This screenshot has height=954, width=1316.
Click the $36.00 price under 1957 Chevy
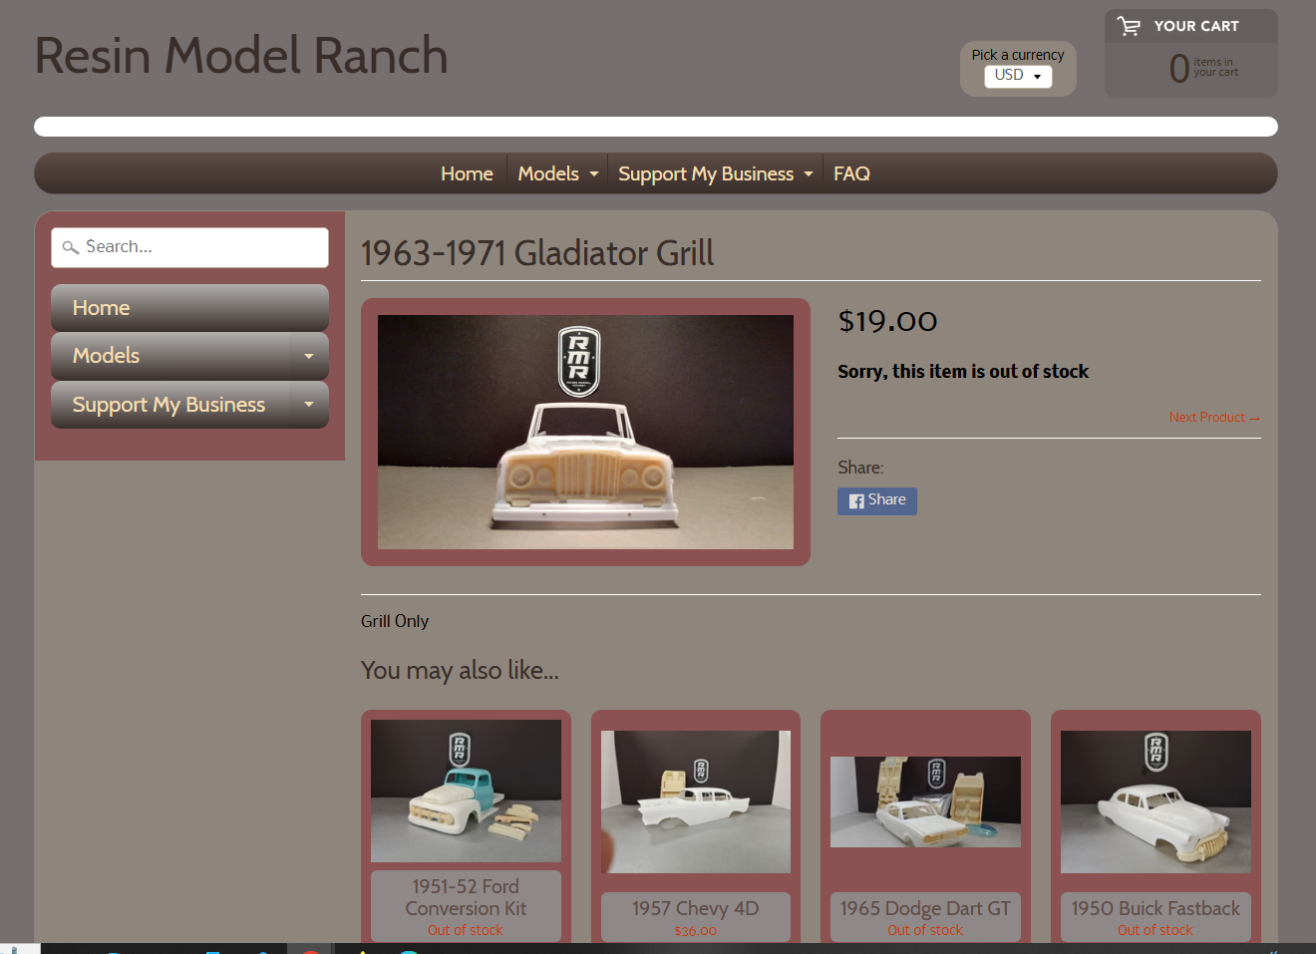(696, 931)
